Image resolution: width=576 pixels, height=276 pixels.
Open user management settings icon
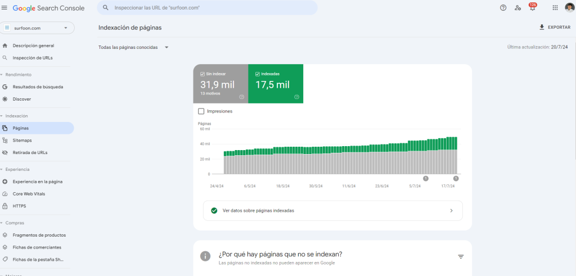click(x=517, y=8)
